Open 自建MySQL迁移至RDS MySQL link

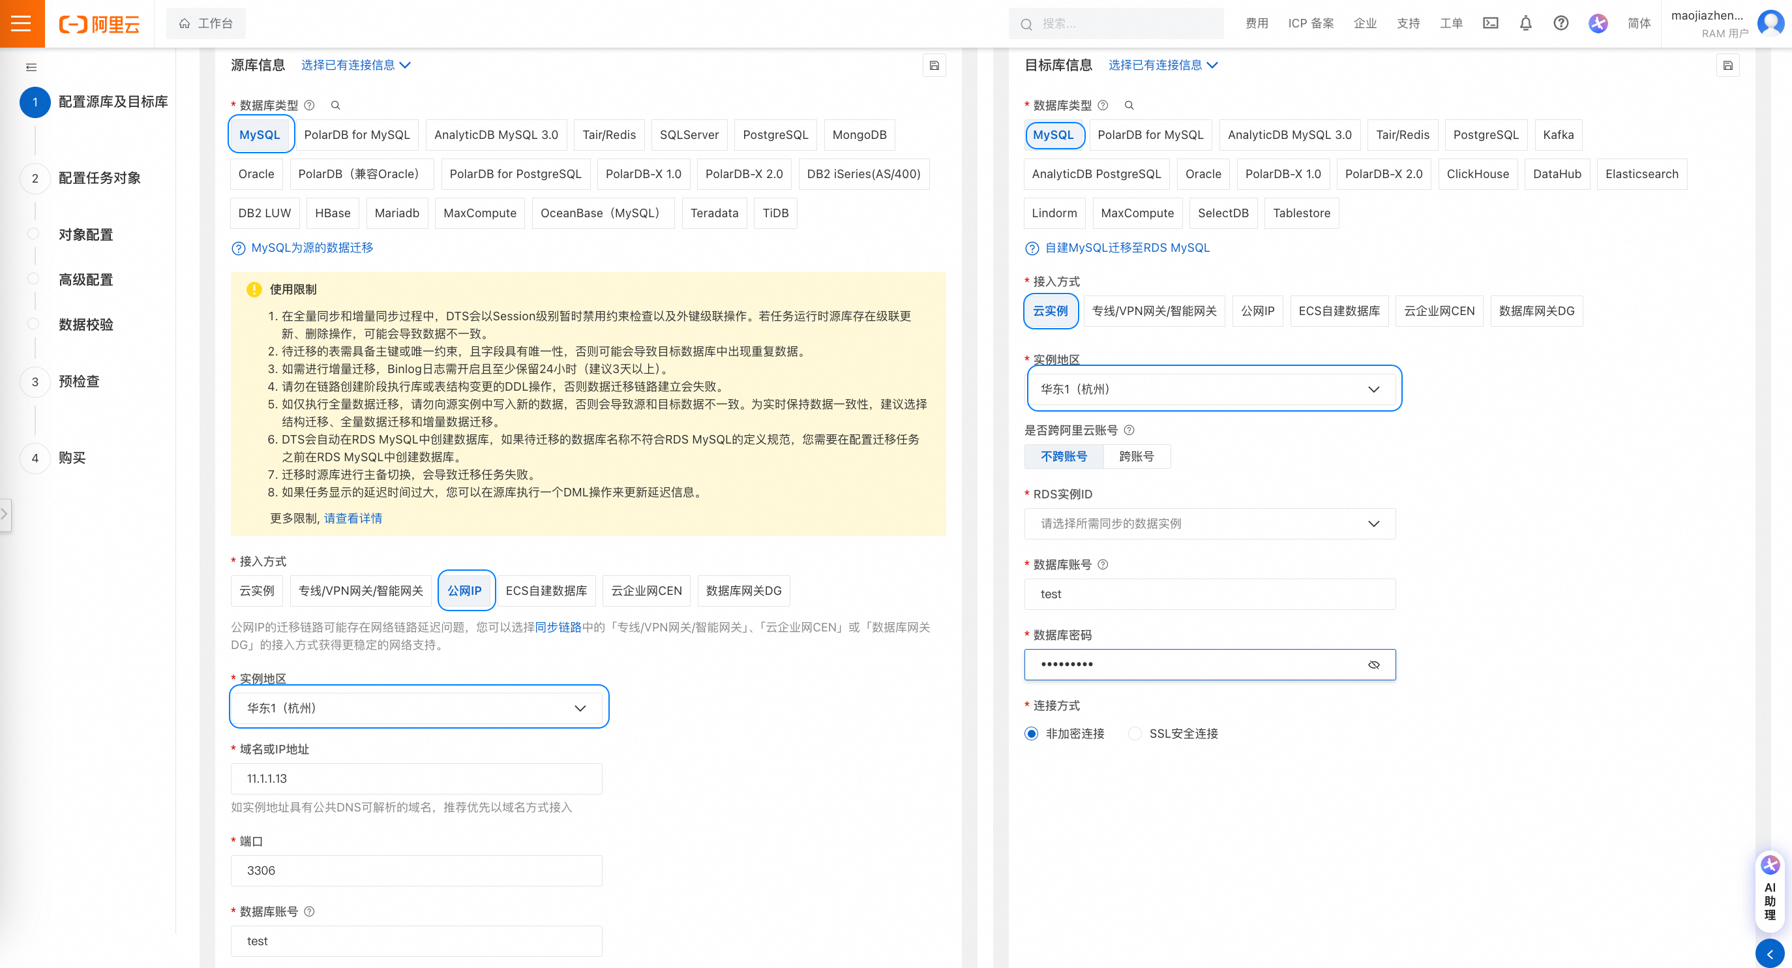[x=1127, y=248]
